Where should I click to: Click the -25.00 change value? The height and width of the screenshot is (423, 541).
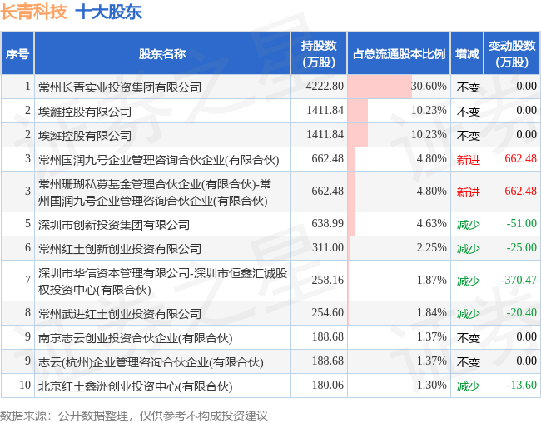[x=521, y=247]
